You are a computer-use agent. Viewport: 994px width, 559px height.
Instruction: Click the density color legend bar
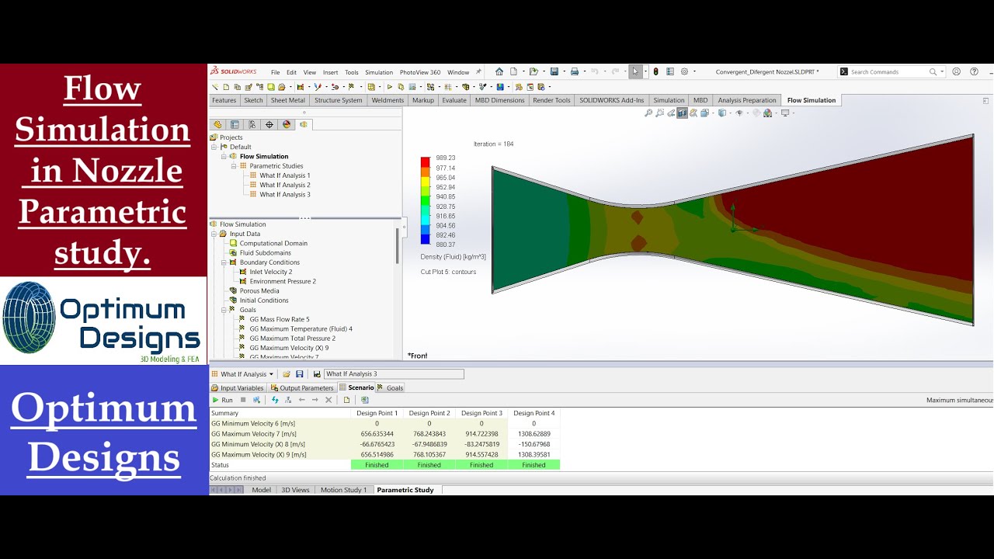pyautogui.click(x=426, y=201)
